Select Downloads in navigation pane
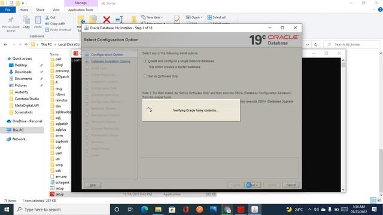 click(x=23, y=72)
